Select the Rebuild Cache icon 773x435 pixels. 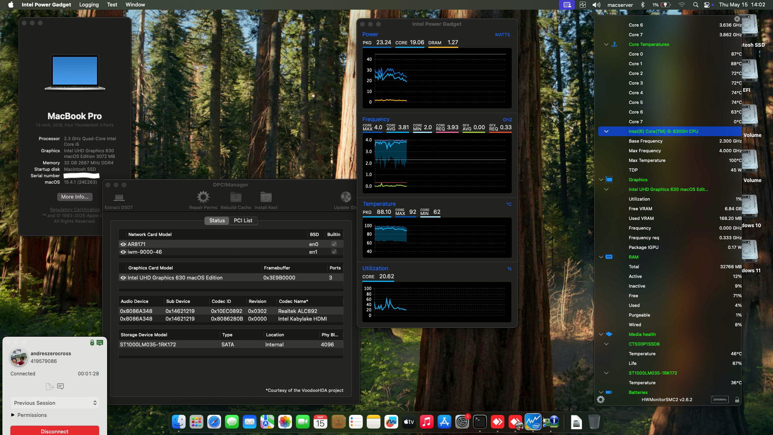pos(236,198)
